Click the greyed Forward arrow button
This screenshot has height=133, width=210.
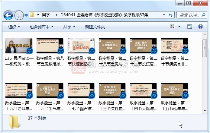tap(19, 15)
